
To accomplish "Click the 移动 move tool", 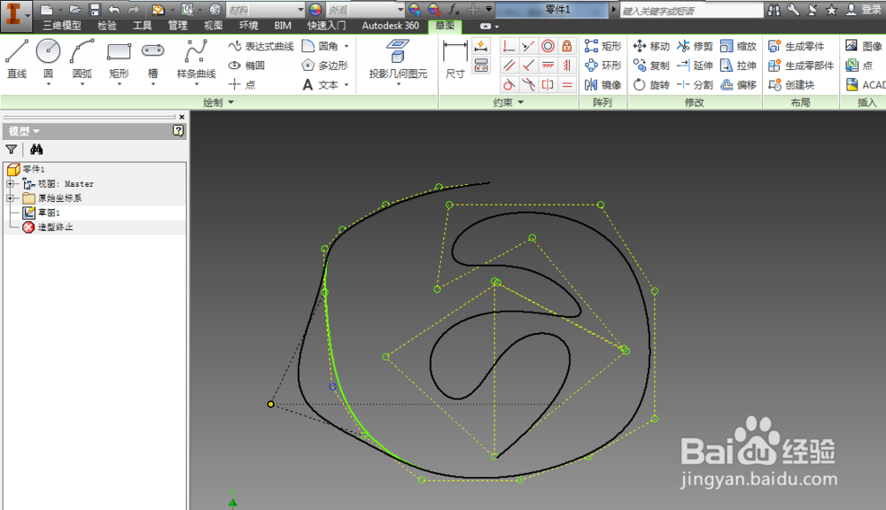I will (x=651, y=46).
